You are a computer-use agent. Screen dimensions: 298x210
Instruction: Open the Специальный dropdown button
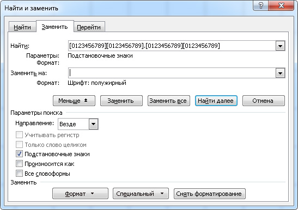pyautogui.click(x=141, y=194)
